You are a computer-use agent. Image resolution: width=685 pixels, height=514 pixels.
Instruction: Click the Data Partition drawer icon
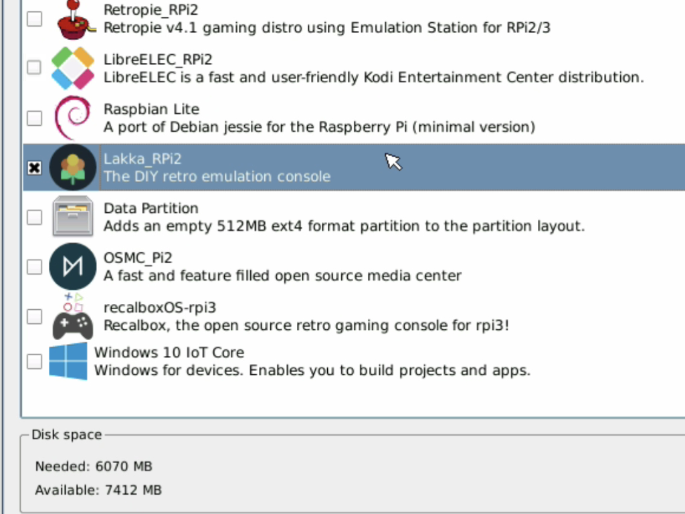[x=72, y=217]
